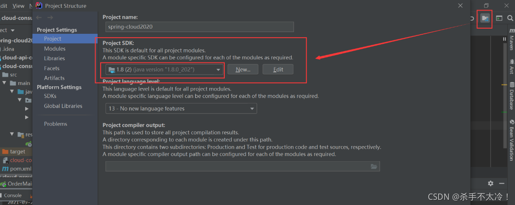Viewport: 515px width, 205px height.
Task: Select Project under Project Settings
Action: click(65, 39)
